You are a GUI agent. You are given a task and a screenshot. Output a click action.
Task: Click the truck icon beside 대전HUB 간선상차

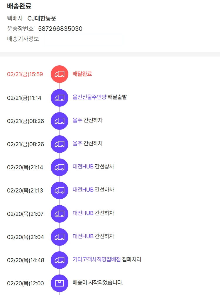pos(60,167)
